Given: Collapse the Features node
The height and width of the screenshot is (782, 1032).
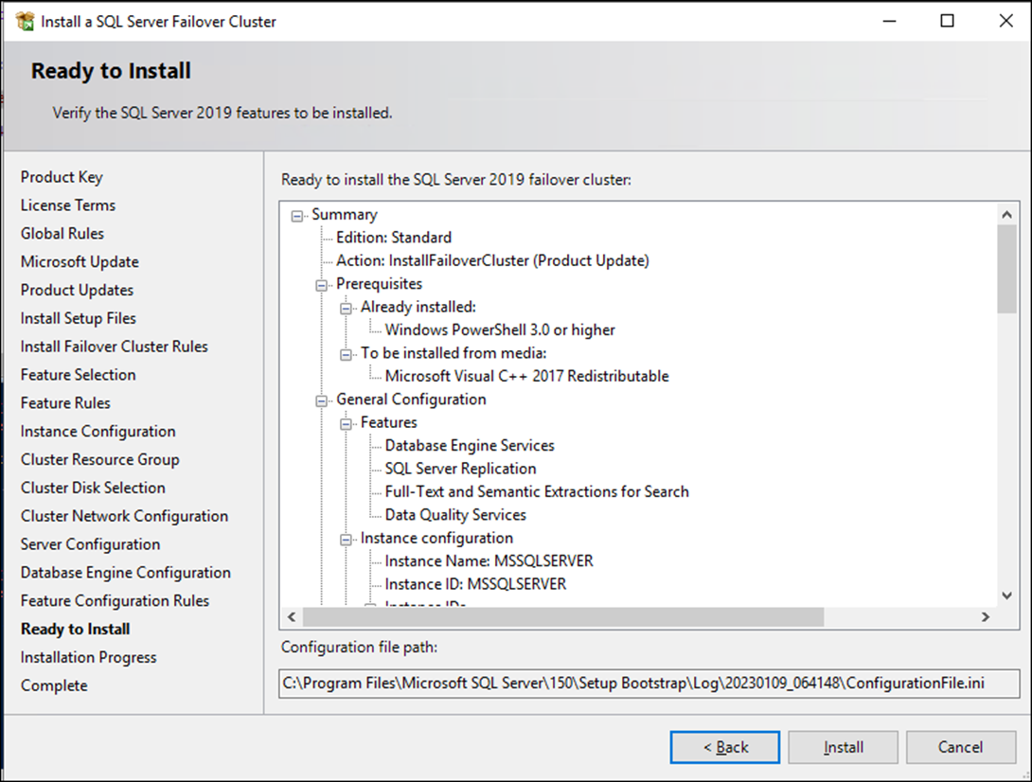Looking at the screenshot, I should point(346,424).
